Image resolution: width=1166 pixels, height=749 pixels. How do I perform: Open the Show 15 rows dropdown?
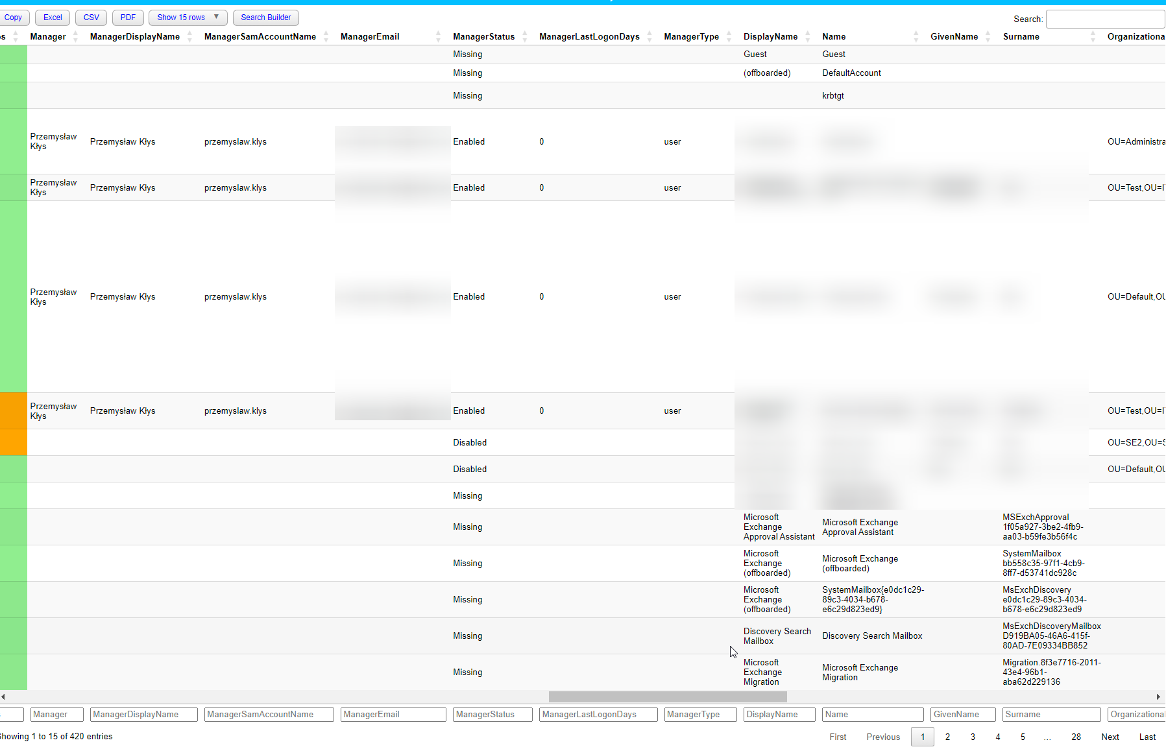coord(188,18)
